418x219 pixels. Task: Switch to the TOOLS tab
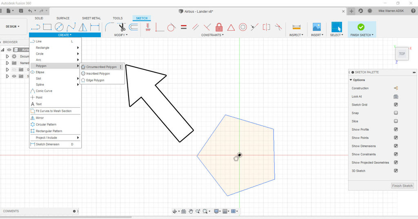coord(118,18)
